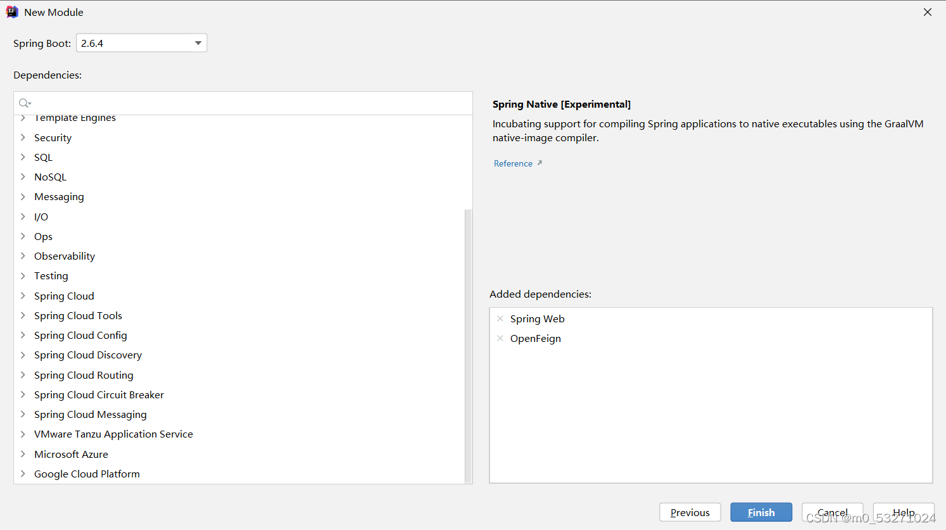
Task: Click the search magnifier icon in dependencies
Action: pos(25,103)
